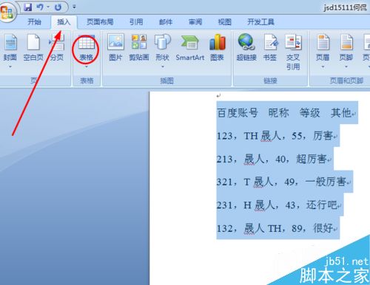Click the header text 百度账号
The image size is (370, 285).
[x=238, y=113]
